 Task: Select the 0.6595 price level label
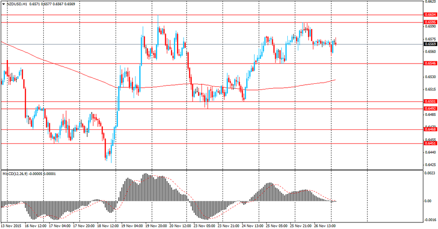(430, 22)
